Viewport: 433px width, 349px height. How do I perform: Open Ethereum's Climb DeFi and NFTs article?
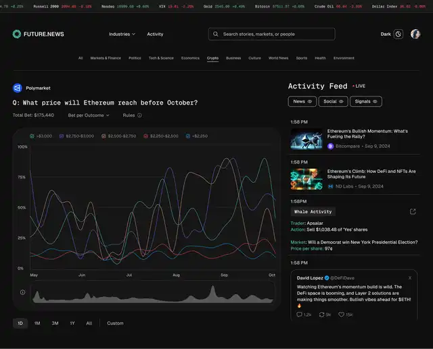pos(371,173)
